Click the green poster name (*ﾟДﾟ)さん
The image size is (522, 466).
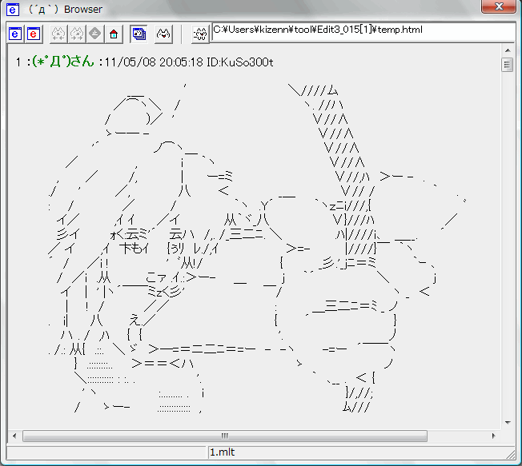point(63,62)
